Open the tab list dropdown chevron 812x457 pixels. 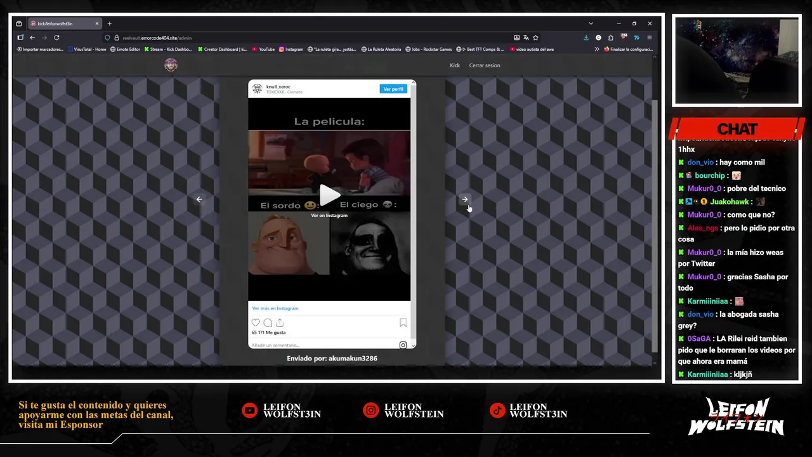point(591,23)
